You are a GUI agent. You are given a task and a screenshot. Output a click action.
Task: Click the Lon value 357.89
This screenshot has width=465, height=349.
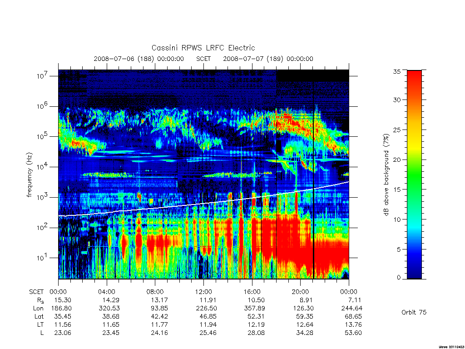tap(254, 309)
